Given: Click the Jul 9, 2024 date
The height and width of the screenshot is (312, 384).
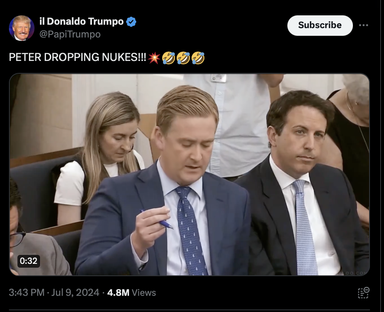Looking at the screenshot, I should click(x=75, y=293).
